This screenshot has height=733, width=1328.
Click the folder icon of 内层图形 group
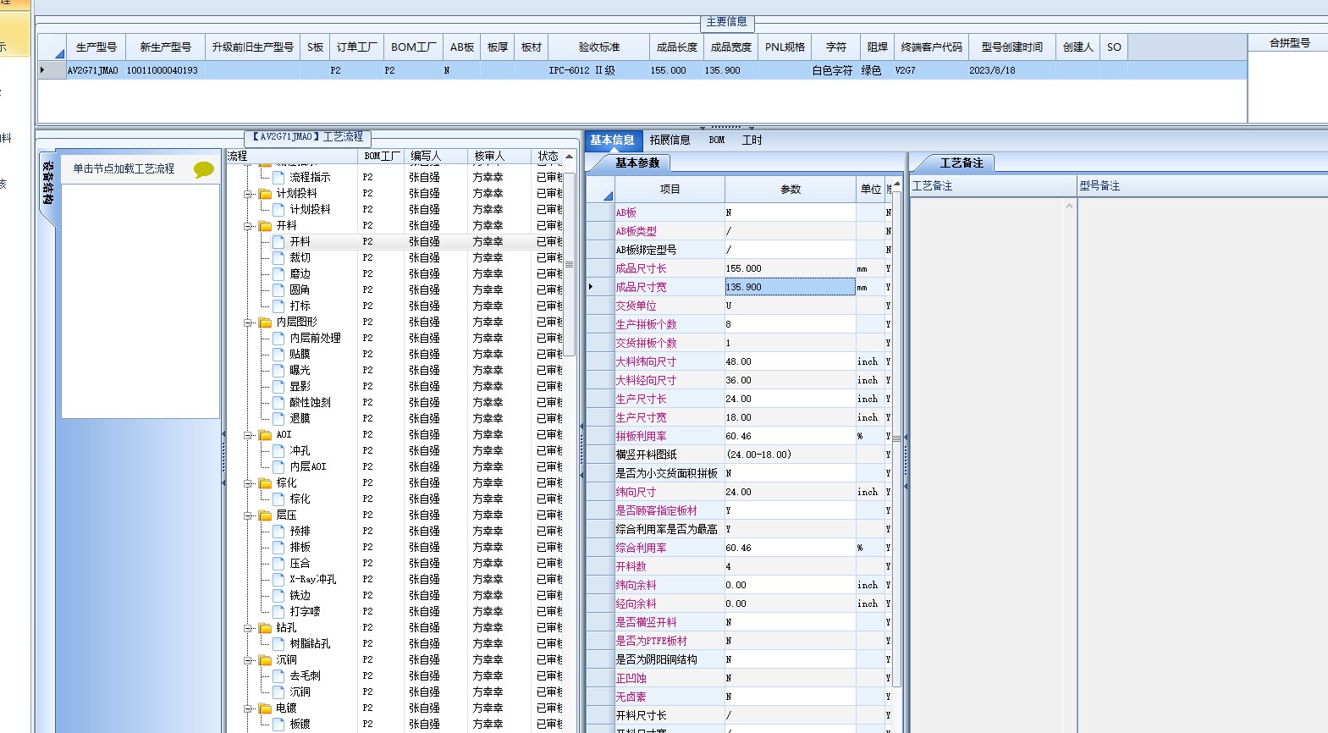click(265, 322)
